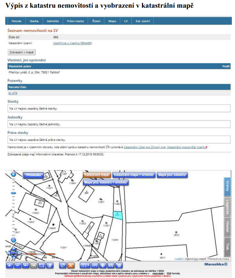Image resolution: width=235 pixels, height=278 pixels.
Task: Open parcel link st. 479
Action: coord(13,93)
